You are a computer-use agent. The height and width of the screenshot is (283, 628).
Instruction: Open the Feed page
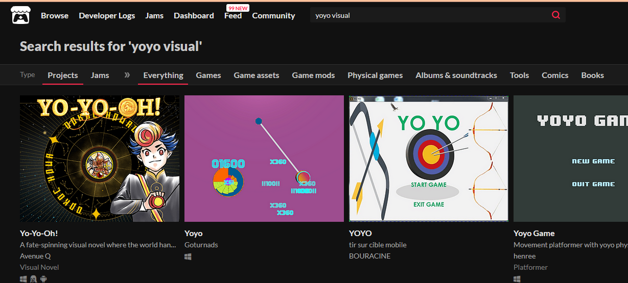pyautogui.click(x=233, y=16)
